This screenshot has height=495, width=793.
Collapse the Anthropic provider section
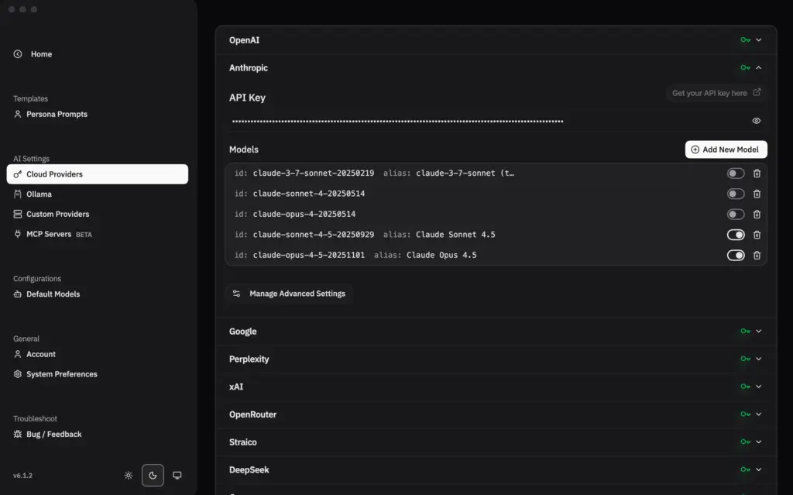pos(757,67)
